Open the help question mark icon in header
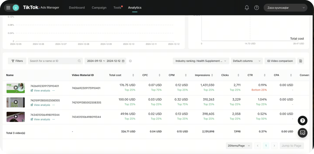This screenshot has height=154, width=314. click(257, 8)
